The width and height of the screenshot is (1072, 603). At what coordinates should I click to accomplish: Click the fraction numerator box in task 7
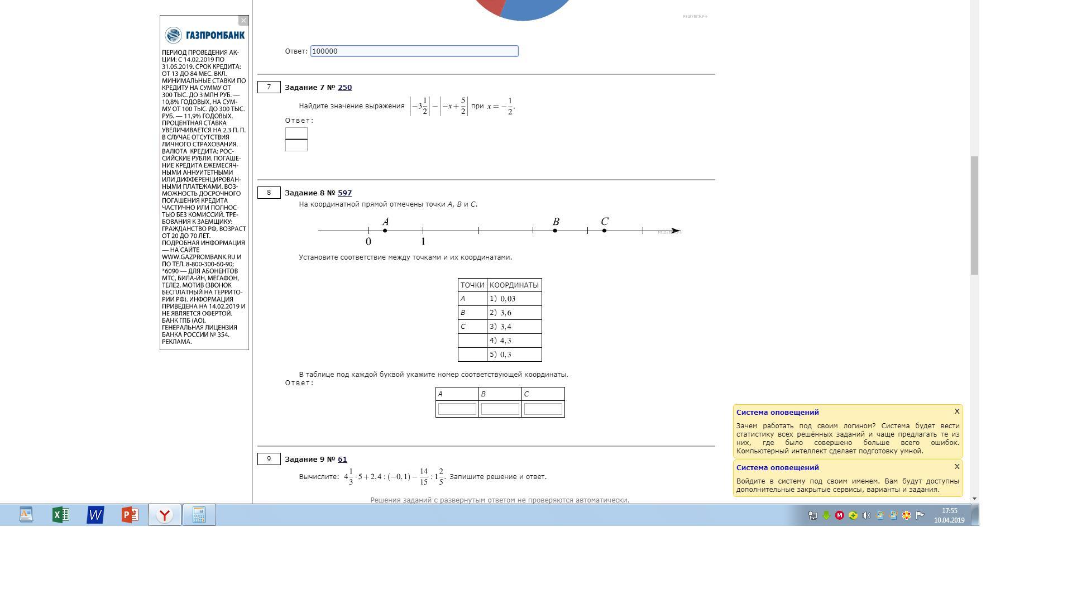(x=296, y=133)
